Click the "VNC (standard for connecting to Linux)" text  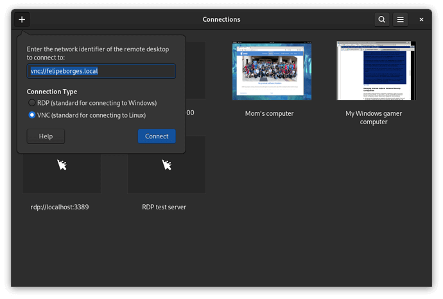click(91, 115)
